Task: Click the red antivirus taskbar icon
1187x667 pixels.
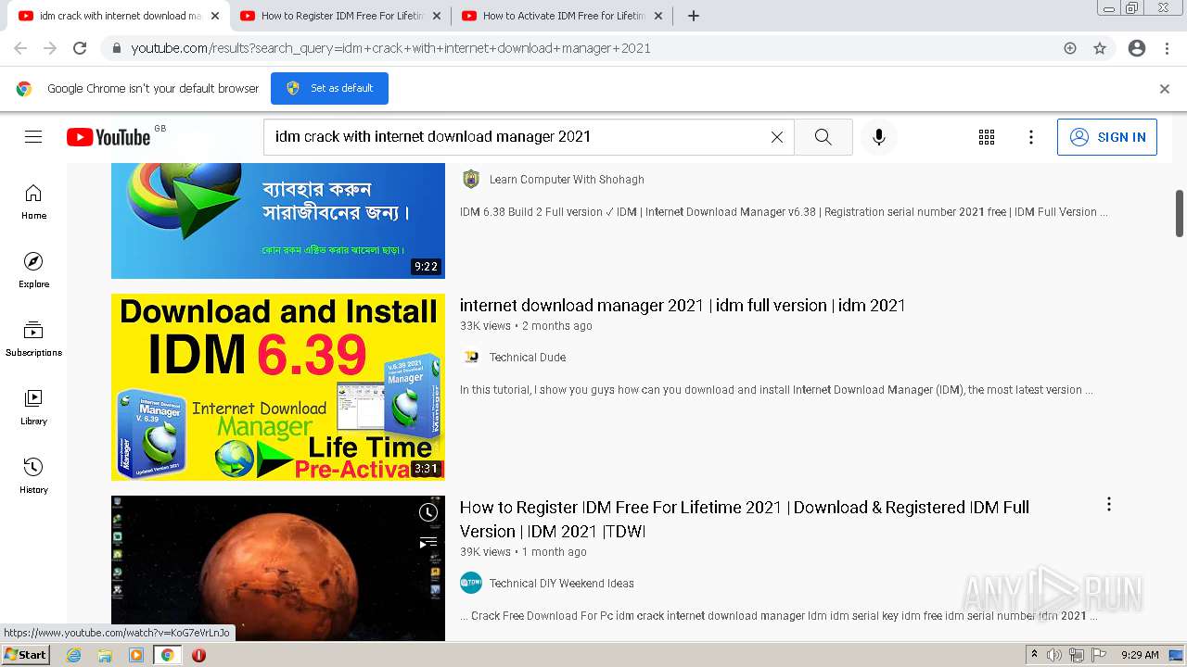Action: point(198,655)
